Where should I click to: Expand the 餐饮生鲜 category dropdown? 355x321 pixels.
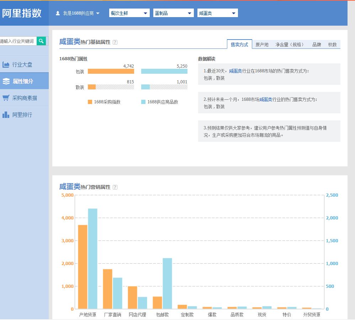[x=129, y=12]
